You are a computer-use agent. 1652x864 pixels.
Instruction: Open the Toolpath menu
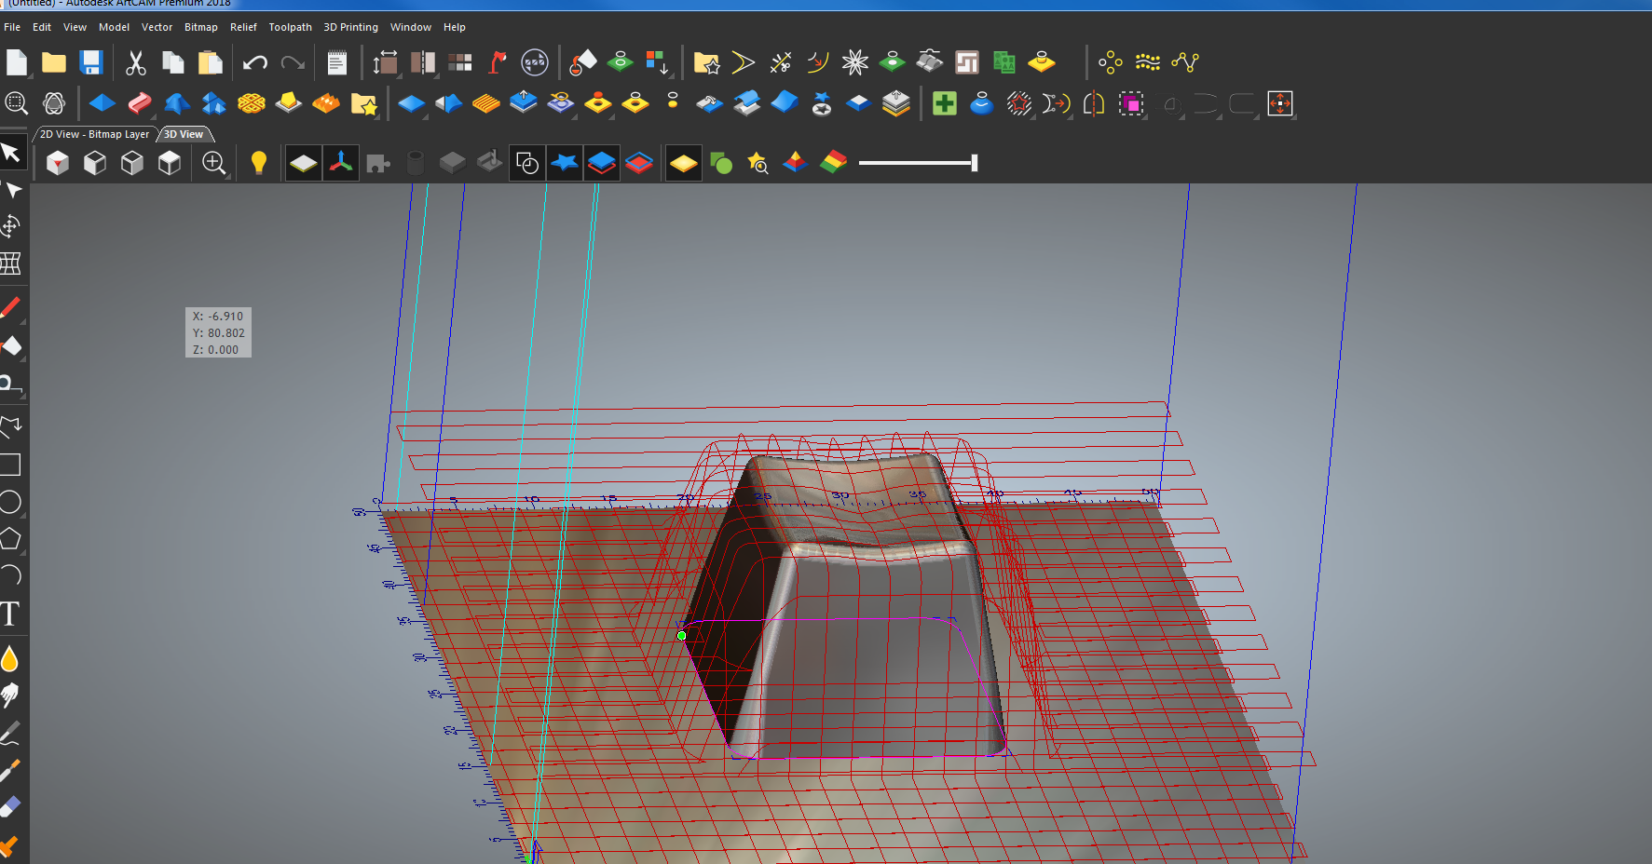coord(291,27)
